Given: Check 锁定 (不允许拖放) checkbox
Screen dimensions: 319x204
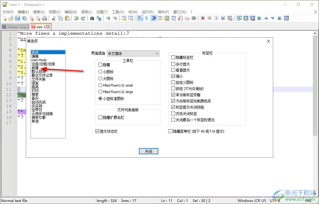Looking at the screenshot, I should [x=173, y=88].
